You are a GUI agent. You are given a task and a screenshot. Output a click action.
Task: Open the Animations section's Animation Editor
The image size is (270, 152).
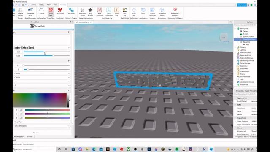tap(162, 12)
